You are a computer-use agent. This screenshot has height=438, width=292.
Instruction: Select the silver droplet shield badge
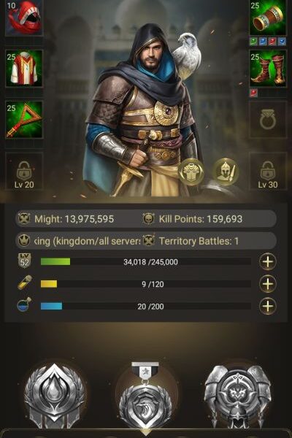55,396
